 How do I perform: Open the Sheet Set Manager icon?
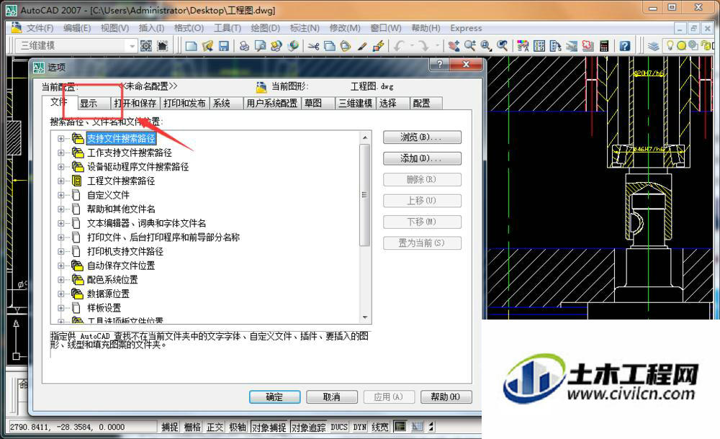point(571,45)
